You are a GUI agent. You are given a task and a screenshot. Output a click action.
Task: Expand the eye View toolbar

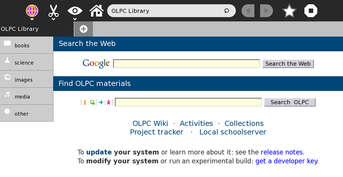click(x=75, y=11)
